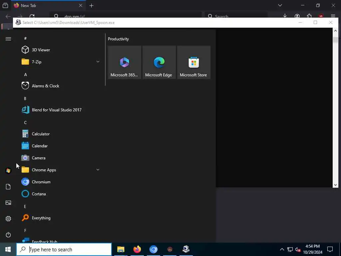The width and height of the screenshot is (341, 256).
Task: Open File Explorer from the taskbar
Action: [121, 249]
